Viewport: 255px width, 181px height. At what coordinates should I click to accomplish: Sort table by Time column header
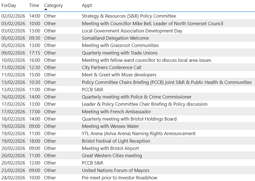[x=34, y=5]
